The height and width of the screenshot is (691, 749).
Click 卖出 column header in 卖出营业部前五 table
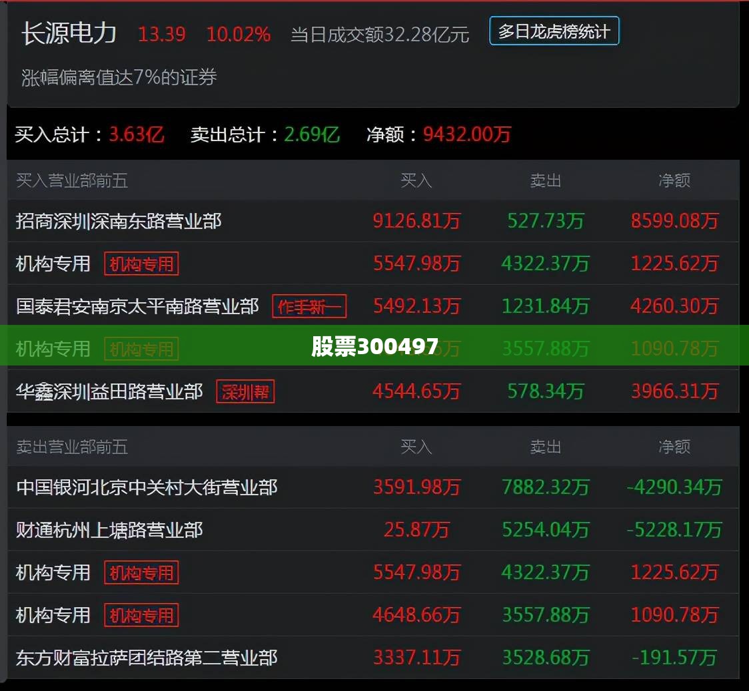pyautogui.click(x=546, y=447)
